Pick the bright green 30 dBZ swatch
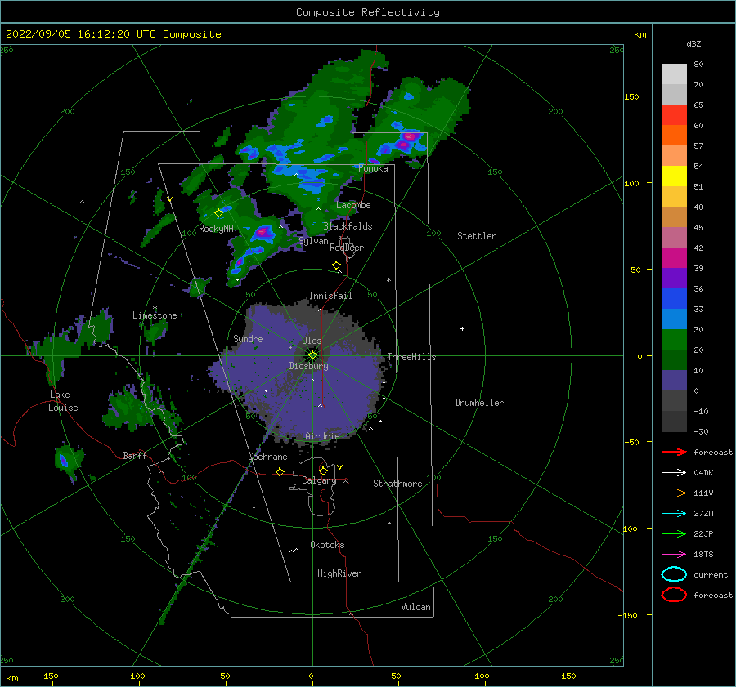This screenshot has height=687, width=736. [674, 340]
